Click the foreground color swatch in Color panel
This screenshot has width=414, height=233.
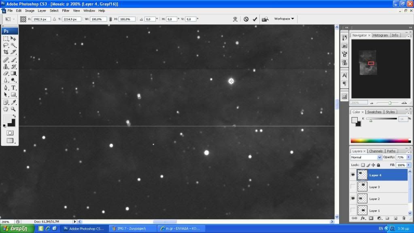tap(354, 120)
